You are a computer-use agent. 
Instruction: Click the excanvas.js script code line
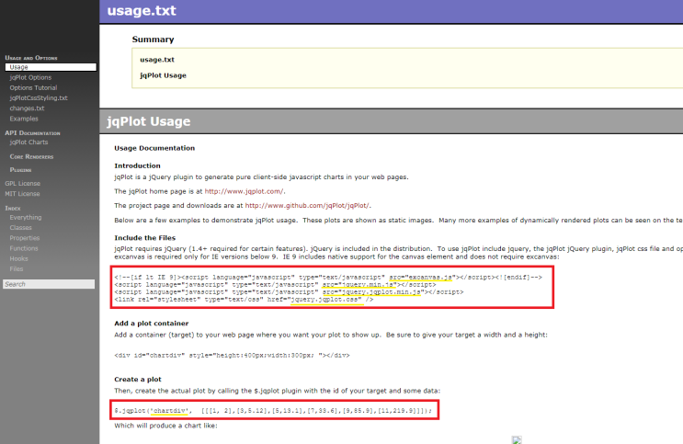click(x=328, y=277)
